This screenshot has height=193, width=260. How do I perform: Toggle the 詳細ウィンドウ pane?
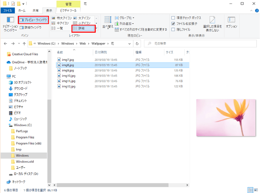tap(31, 27)
